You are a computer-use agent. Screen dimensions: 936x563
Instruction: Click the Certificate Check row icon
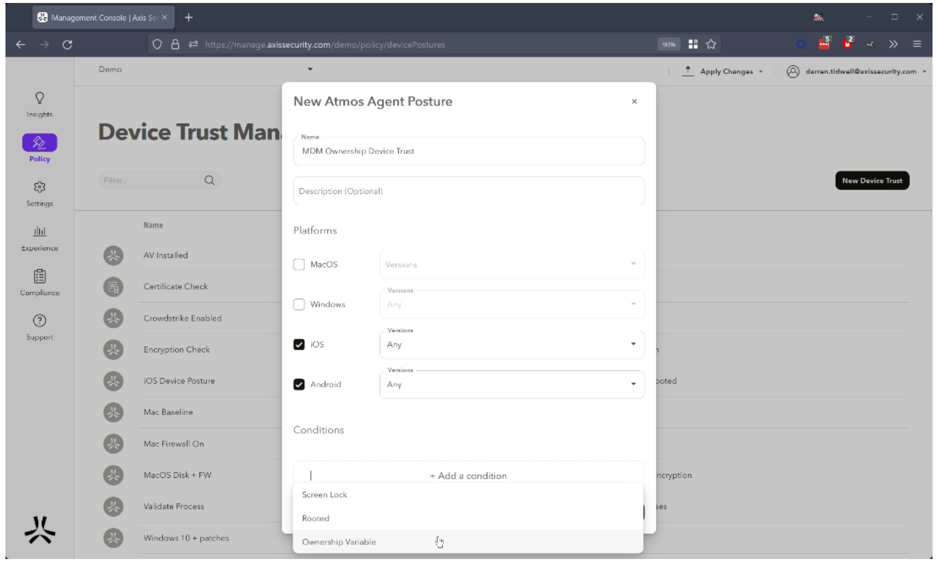(113, 287)
